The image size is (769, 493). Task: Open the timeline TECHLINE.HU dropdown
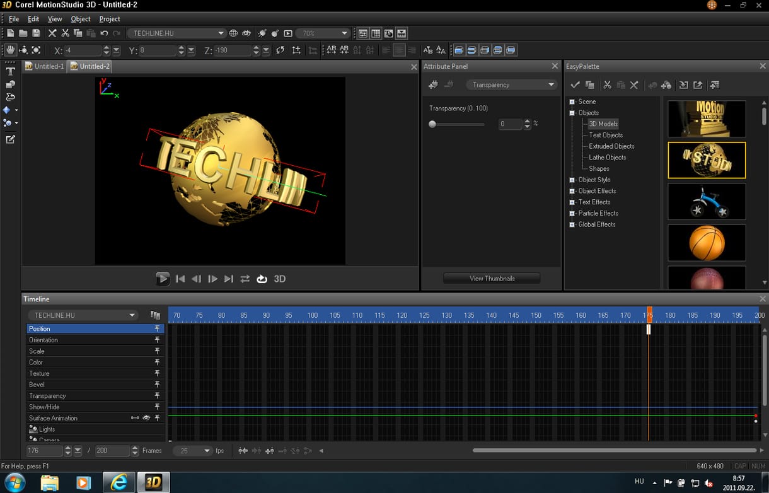pos(83,315)
